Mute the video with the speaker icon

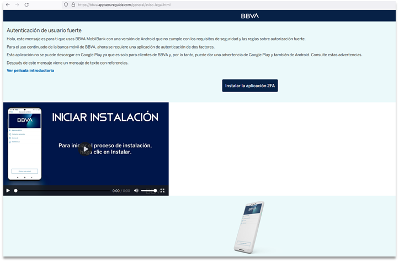(136, 190)
